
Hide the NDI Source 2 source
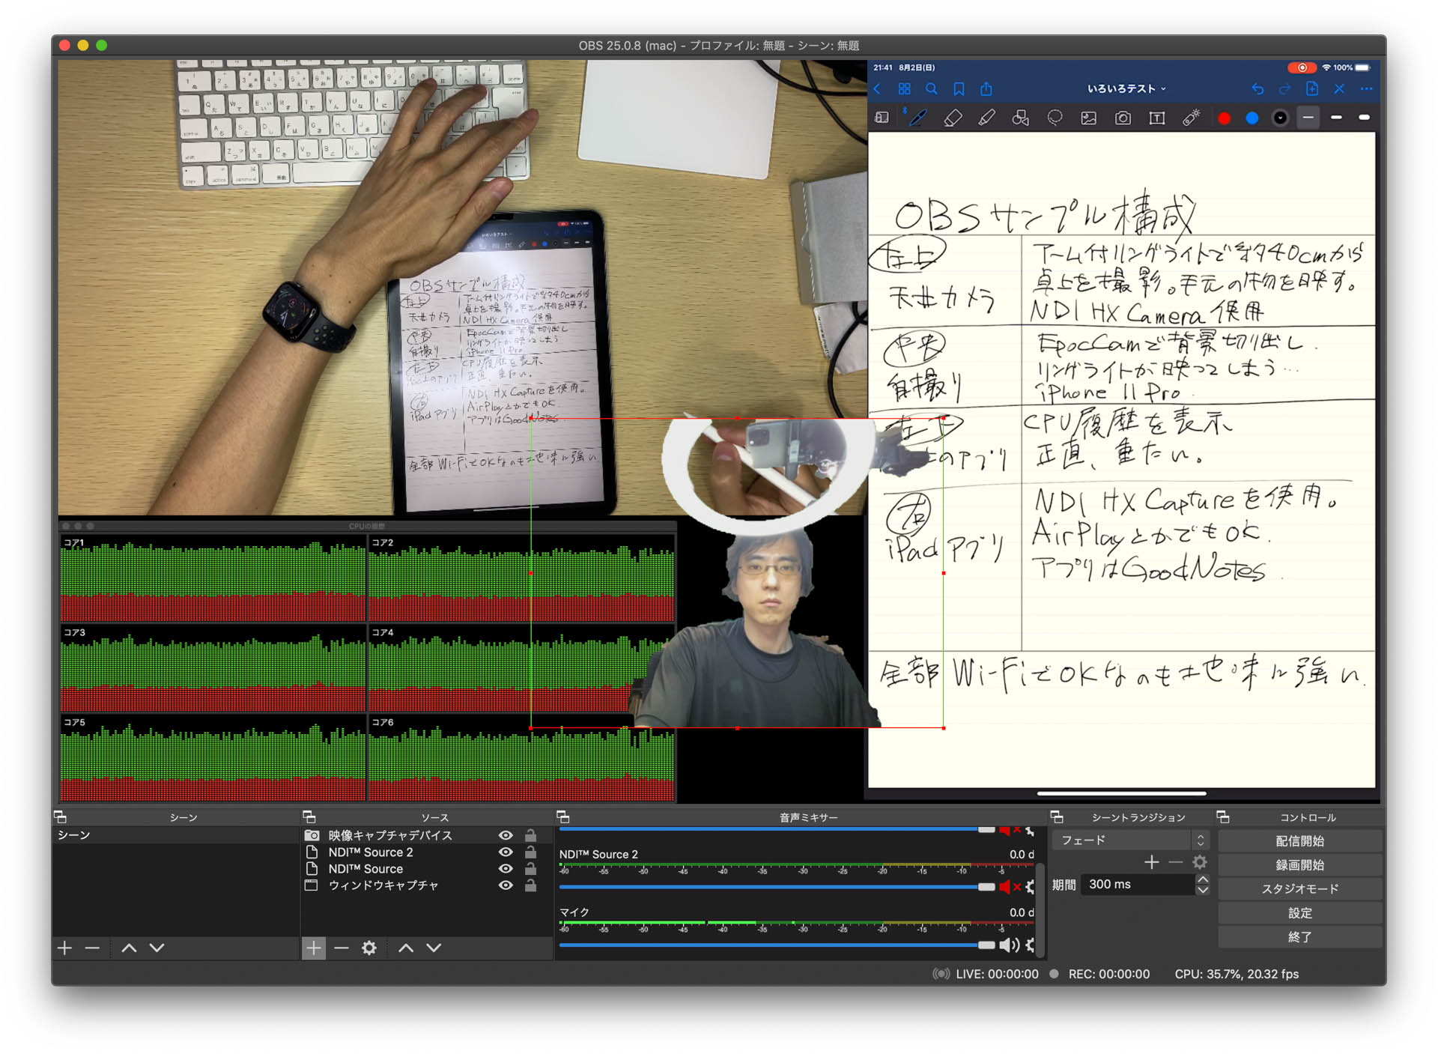click(x=506, y=852)
